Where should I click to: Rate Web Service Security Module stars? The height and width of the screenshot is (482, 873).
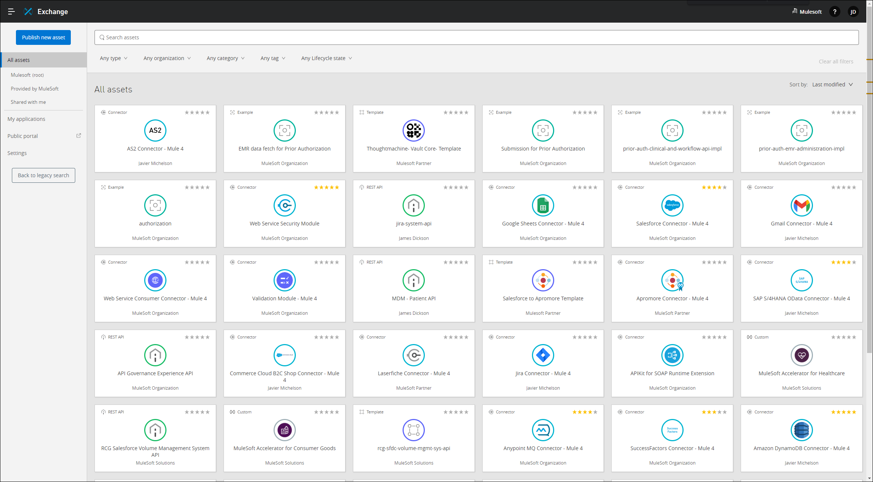326,187
